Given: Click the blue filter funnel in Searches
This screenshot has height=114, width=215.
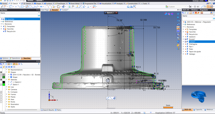Looking at the screenshot, I should [x=39, y=16].
